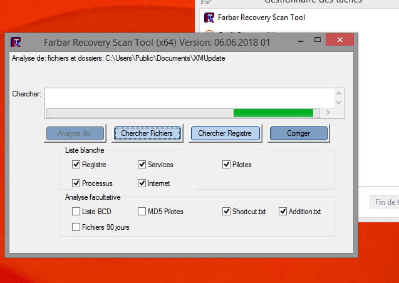The image size is (399, 283).
Task: Enable Fichiers 90 jours checkbox
Action: (76, 227)
